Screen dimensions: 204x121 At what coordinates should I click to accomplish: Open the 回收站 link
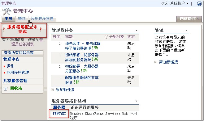tap(16, 88)
